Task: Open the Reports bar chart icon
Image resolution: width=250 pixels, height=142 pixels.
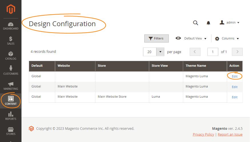Action: (11, 116)
